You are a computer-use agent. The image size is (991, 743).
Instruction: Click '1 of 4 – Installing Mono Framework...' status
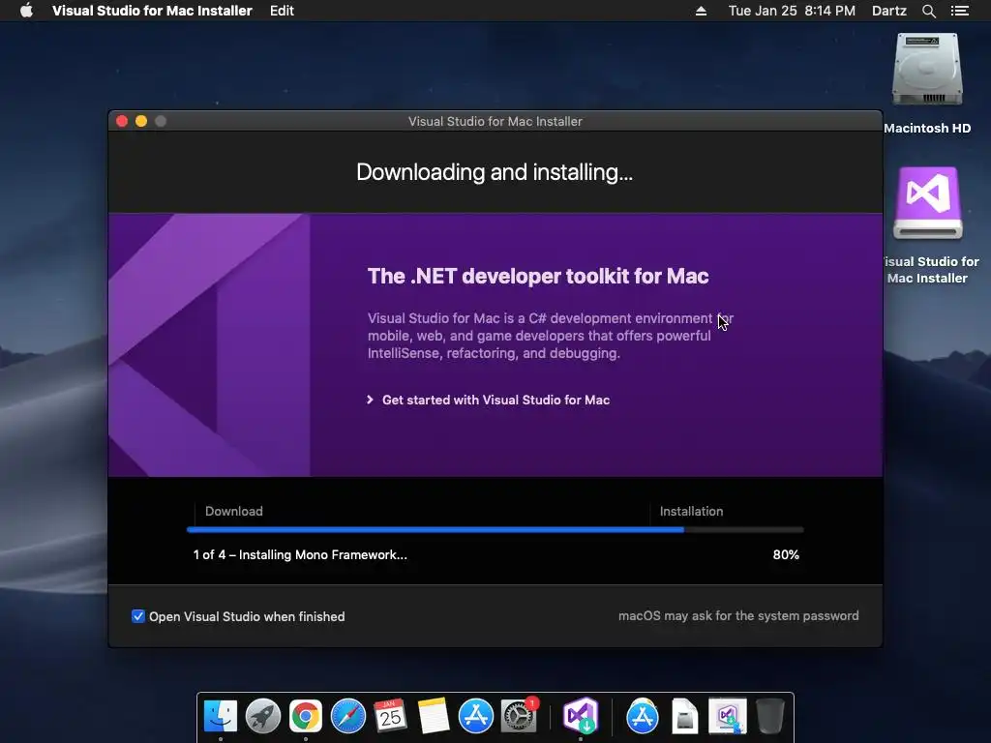point(300,554)
